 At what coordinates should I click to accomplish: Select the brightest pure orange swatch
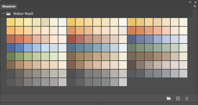click(11, 31)
